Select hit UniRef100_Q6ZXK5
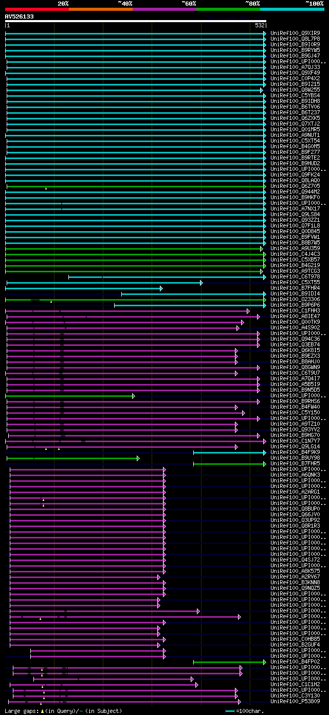Image resolution: width=329 pixels, height=715 pixels. (295, 118)
